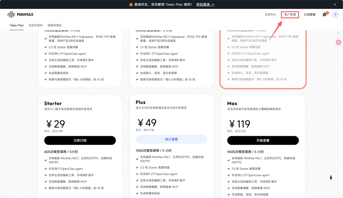343x198 pixels.
Task: Click '7.5 倍 Starter 套餐用量' in Max card
Action: click(x=246, y=169)
